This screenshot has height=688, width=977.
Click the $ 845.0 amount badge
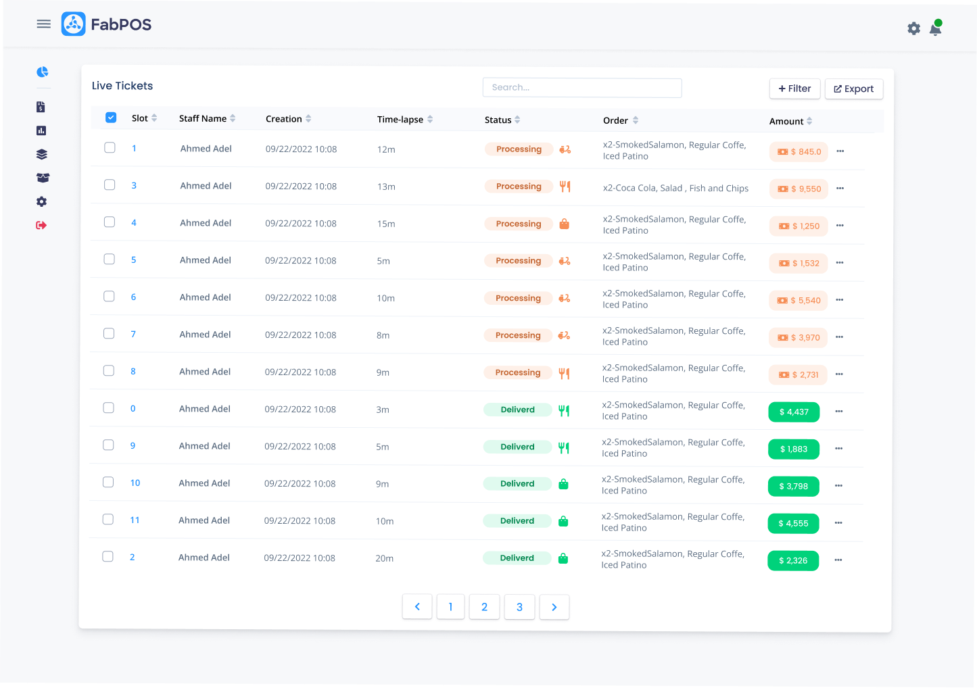[x=799, y=151]
